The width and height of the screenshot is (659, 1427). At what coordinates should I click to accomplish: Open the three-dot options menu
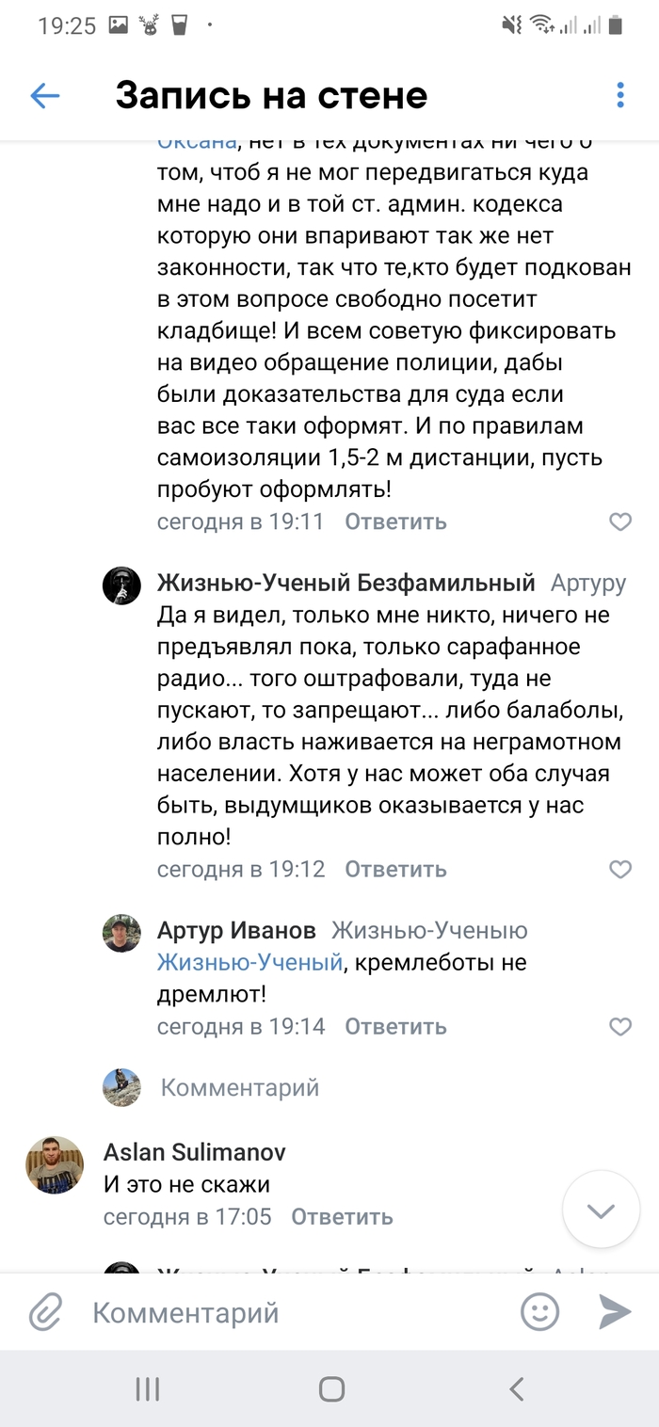[x=620, y=95]
